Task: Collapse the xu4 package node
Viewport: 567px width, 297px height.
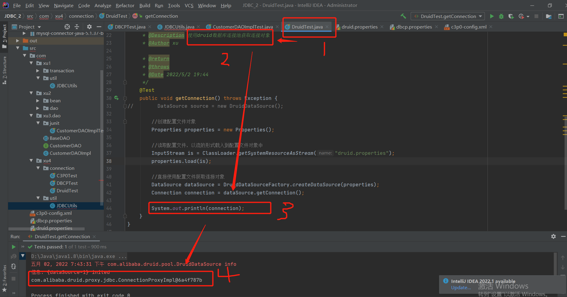Action: point(31,160)
